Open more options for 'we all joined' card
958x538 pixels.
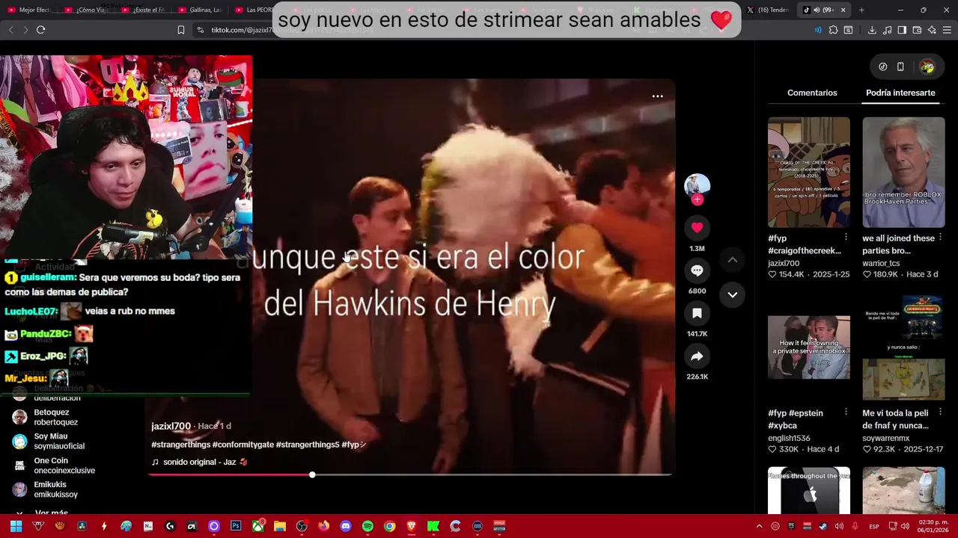[x=941, y=238]
